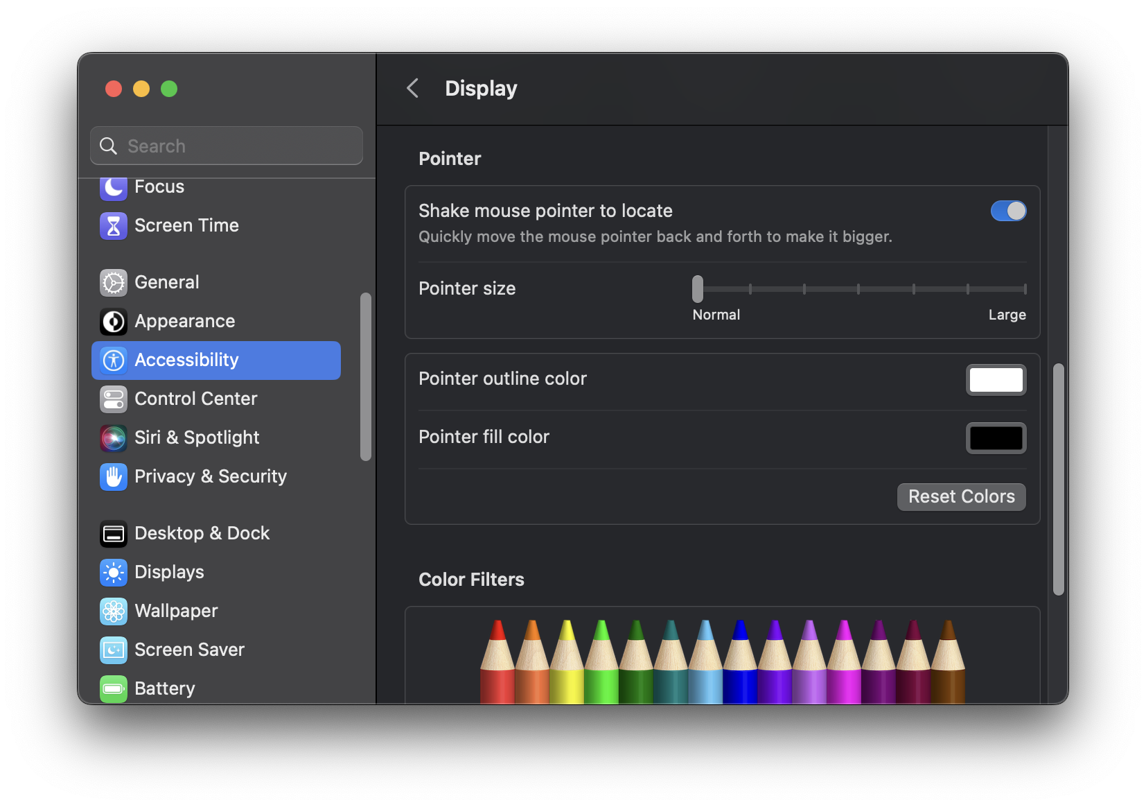
Task: Open Control Center icon in sidebar
Action: point(114,399)
